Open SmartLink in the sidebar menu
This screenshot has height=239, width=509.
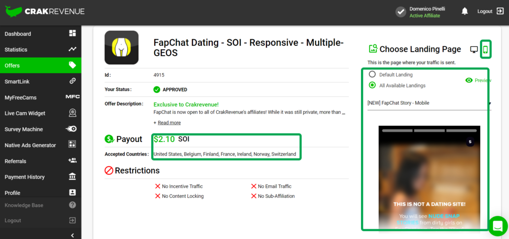coord(17,81)
